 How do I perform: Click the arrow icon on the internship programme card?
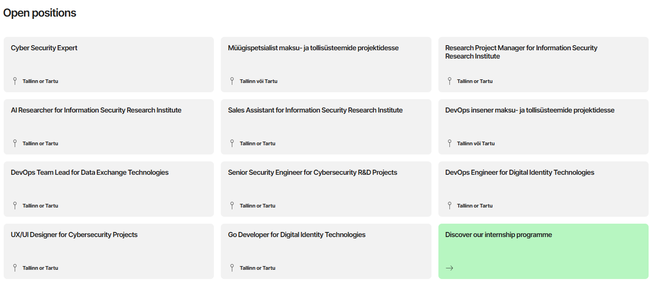coord(449,267)
